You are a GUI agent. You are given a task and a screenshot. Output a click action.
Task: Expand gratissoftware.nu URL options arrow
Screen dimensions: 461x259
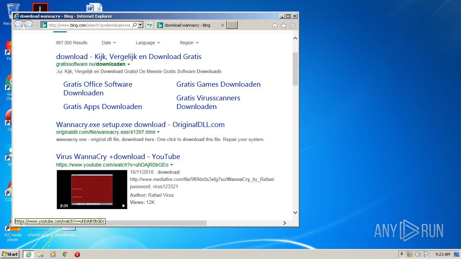point(129,64)
